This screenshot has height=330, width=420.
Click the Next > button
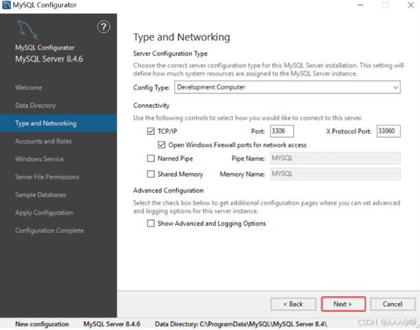click(344, 304)
